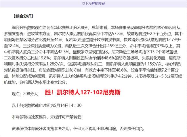
Task: Click paragraph line starting '航优势，分析后认为'
Action: coord(36,82)
